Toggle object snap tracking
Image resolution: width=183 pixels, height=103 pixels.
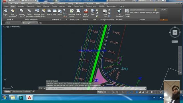click(128, 92)
